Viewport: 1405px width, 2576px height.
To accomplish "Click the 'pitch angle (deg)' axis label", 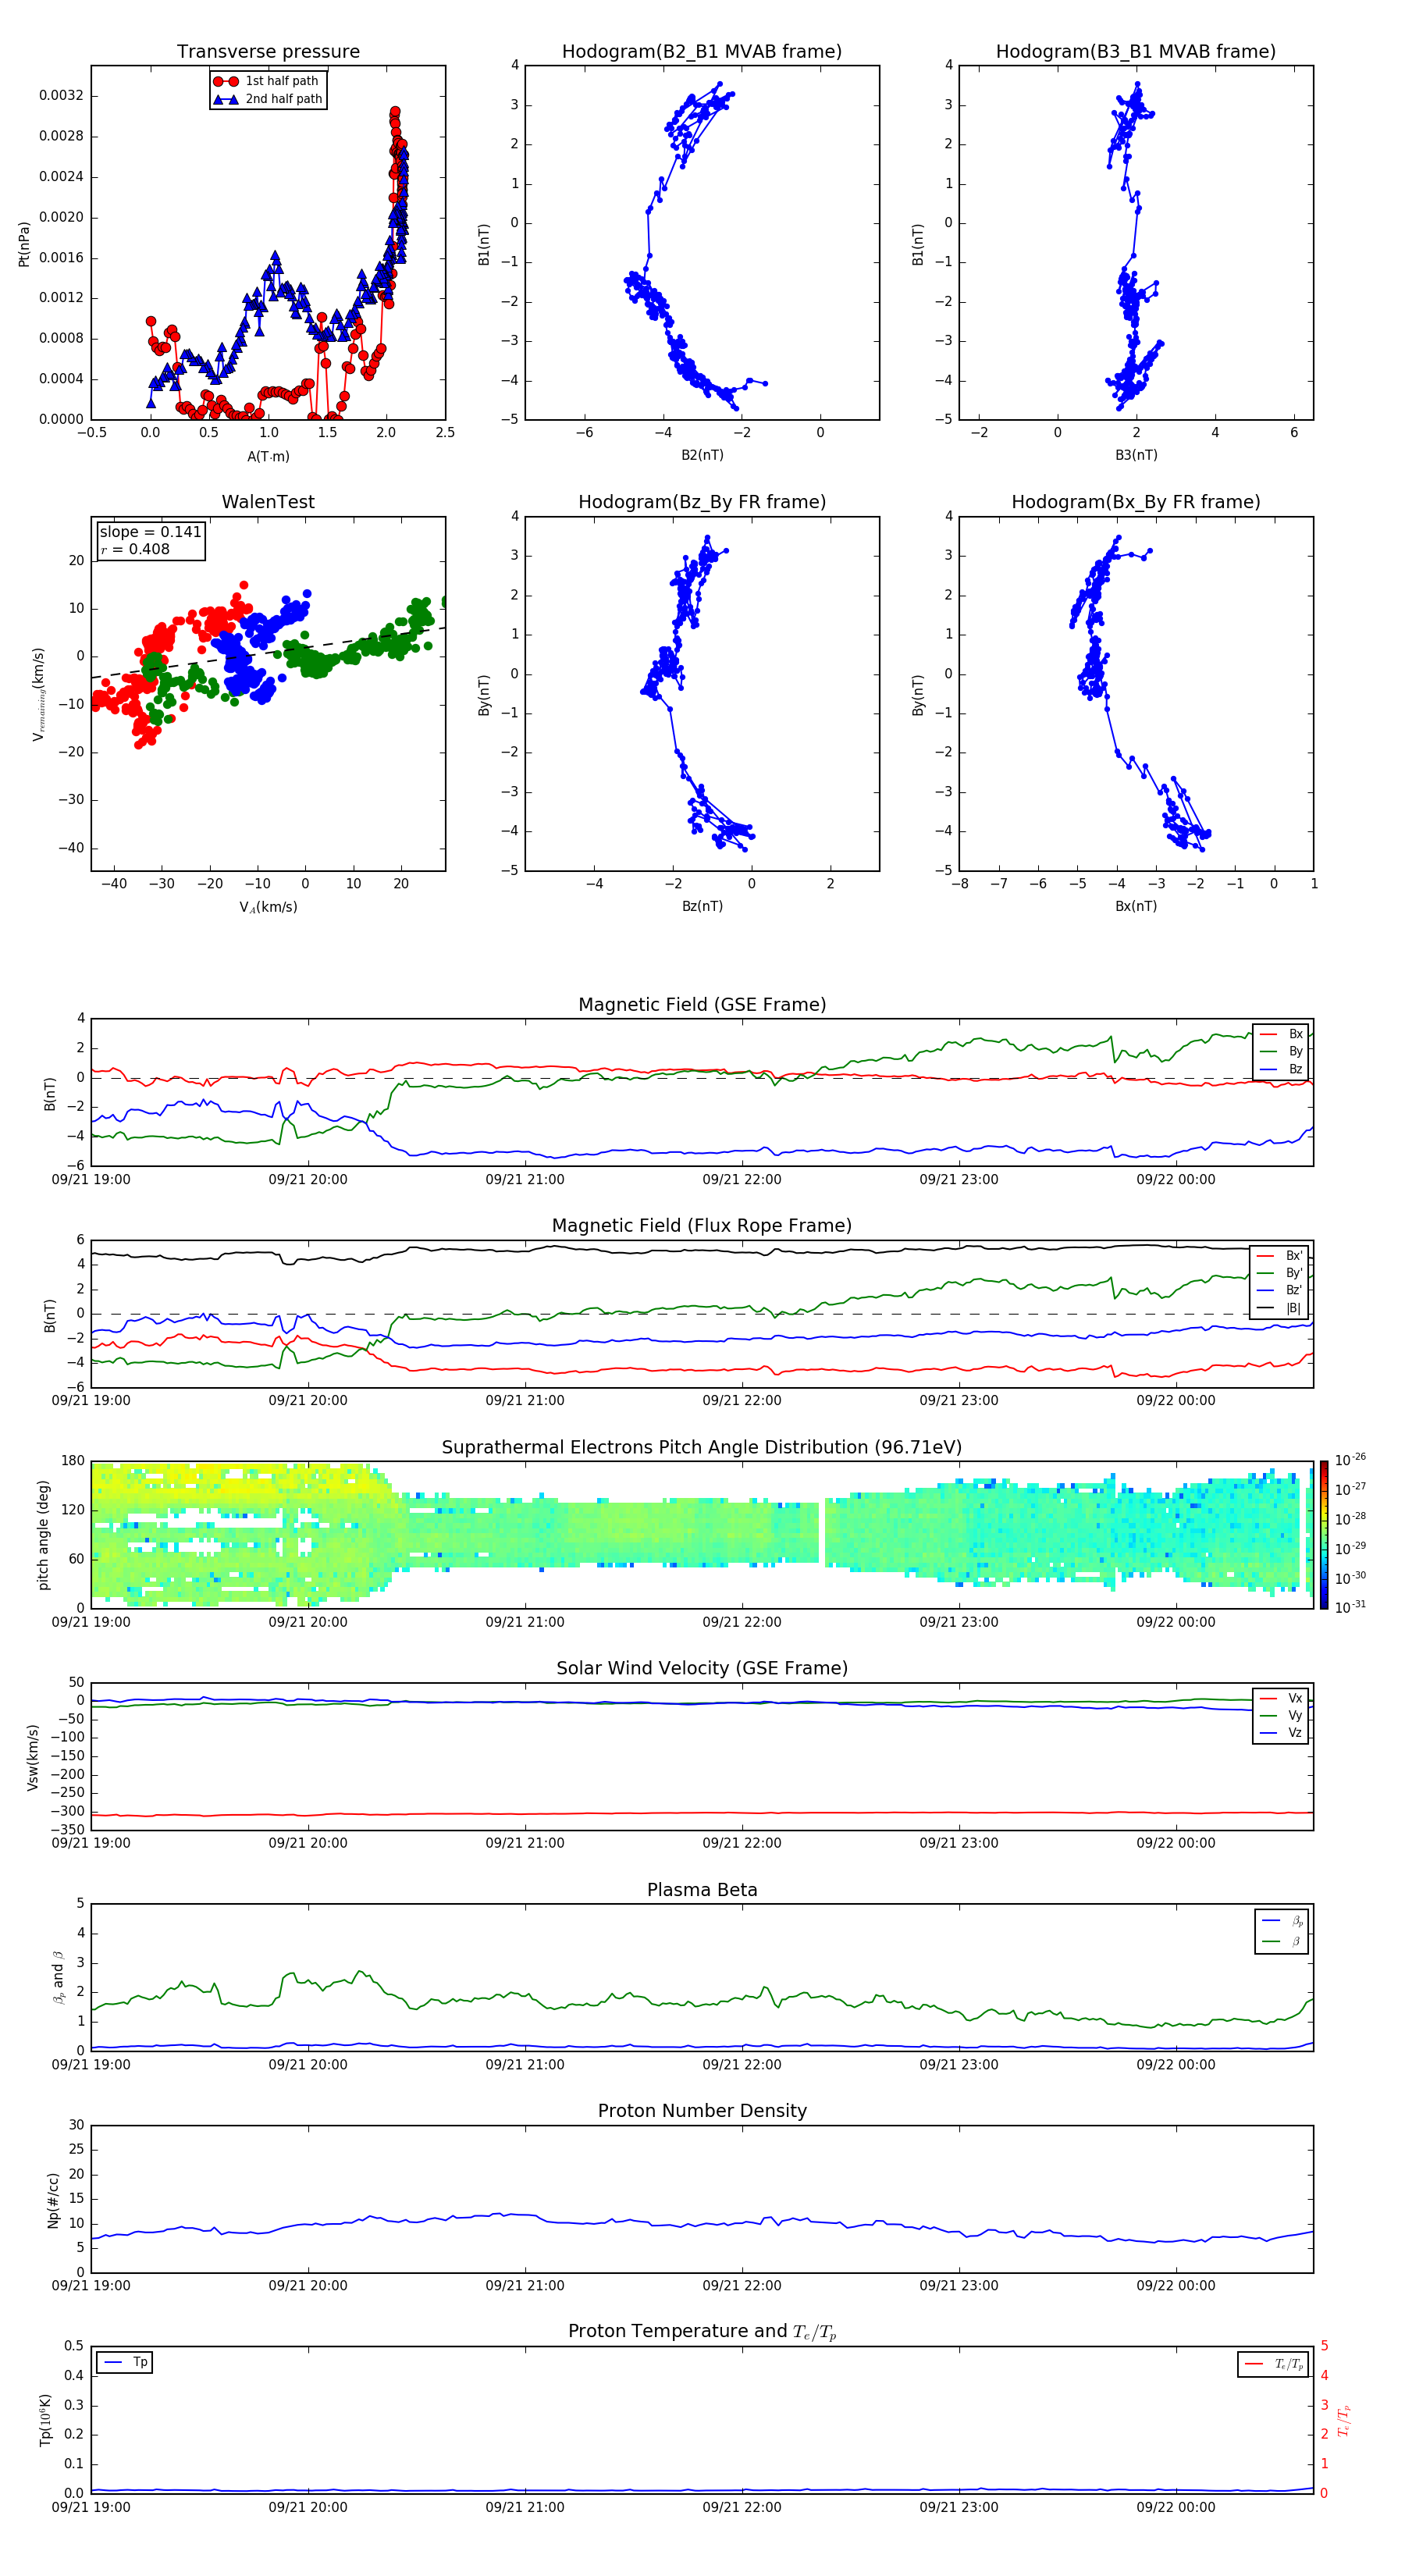I will click(x=43, y=1535).
